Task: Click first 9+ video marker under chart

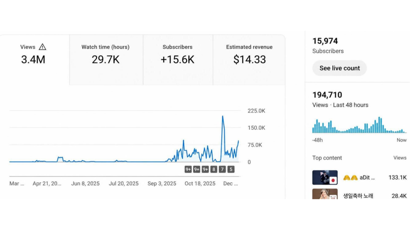Action: click(188, 169)
